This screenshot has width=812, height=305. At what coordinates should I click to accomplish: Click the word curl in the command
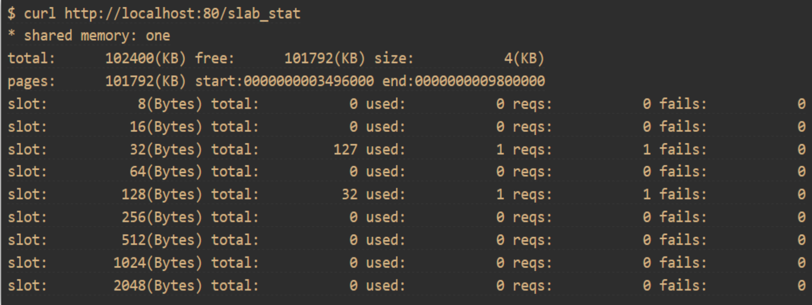[39, 14]
